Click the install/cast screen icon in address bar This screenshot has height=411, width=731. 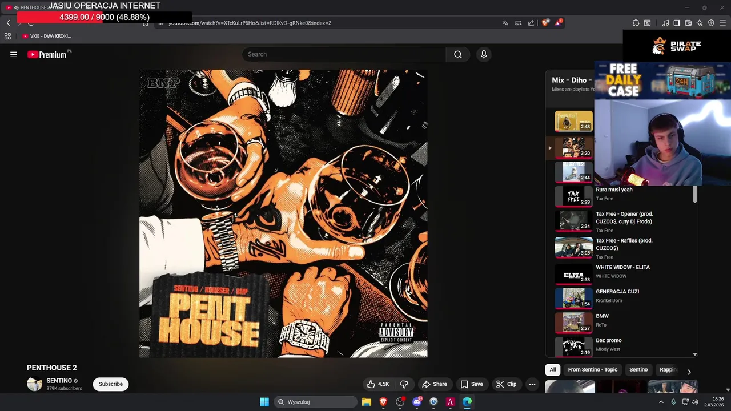coord(518,23)
